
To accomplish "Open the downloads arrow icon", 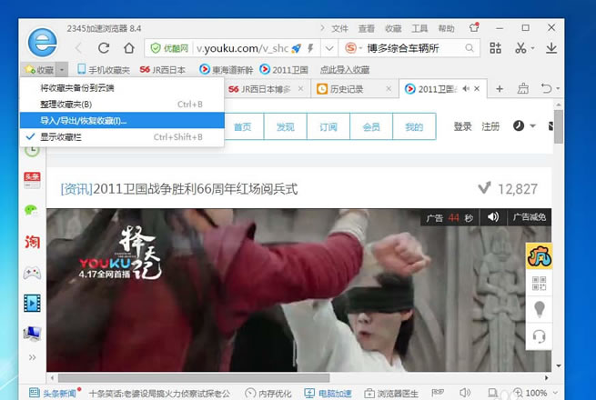I will [x=551, y=48].
